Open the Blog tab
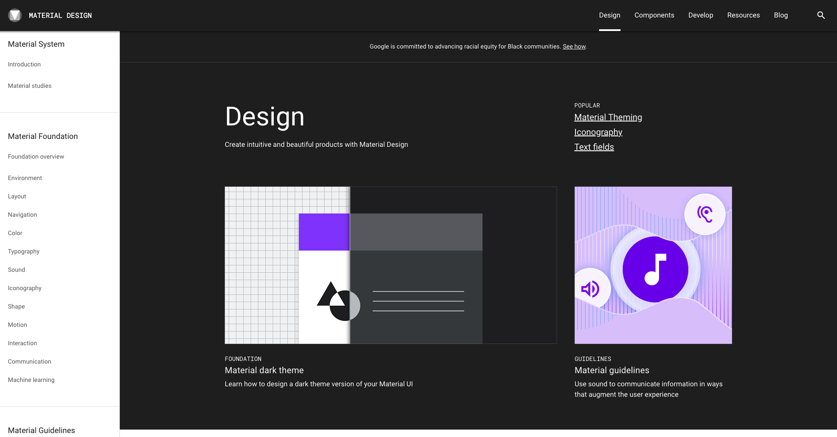This screenshot has width=837, height=437. (781, 15)
